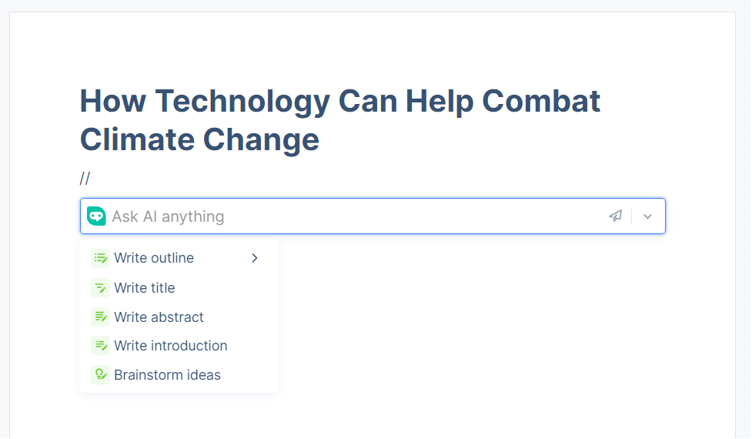The image size is (752, 439).
Task: Click the Write abstract icon
Action: pos(100,317)
